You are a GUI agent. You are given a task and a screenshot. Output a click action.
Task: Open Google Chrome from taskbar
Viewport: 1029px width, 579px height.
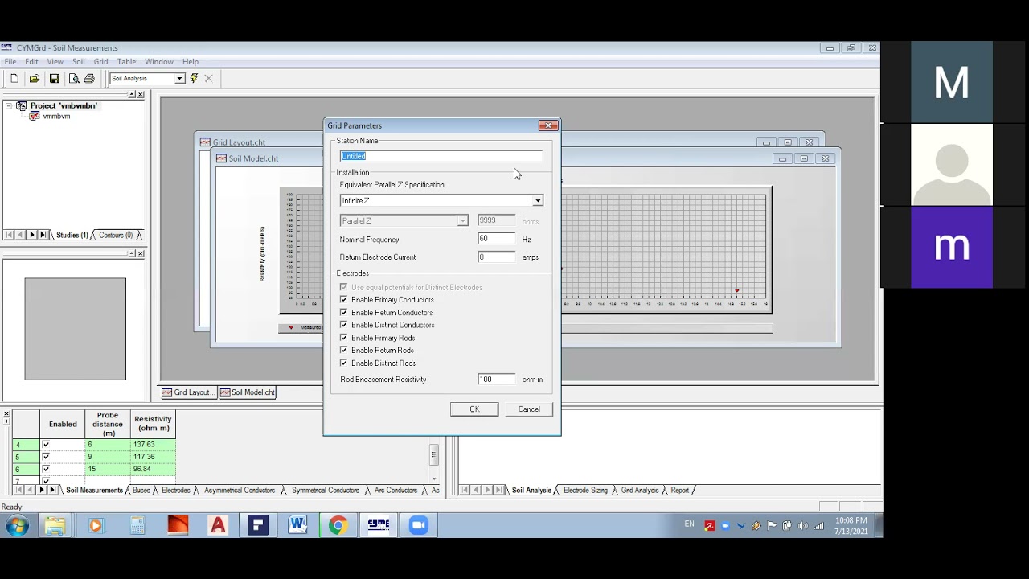pos(338,526)
